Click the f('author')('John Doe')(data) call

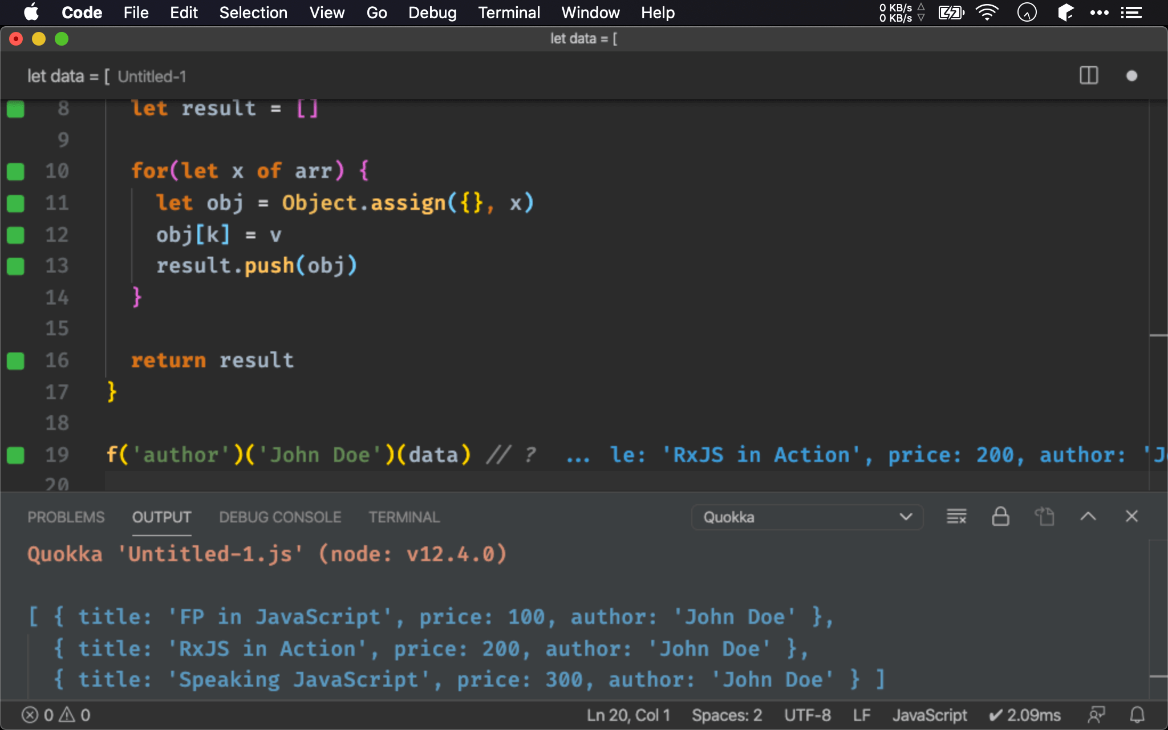289,455
